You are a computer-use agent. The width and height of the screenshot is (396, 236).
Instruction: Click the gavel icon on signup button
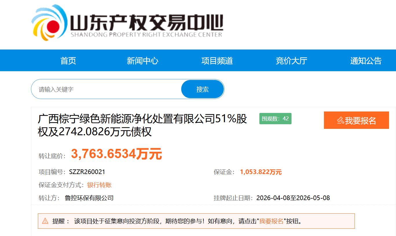click(x=340, y=120)
